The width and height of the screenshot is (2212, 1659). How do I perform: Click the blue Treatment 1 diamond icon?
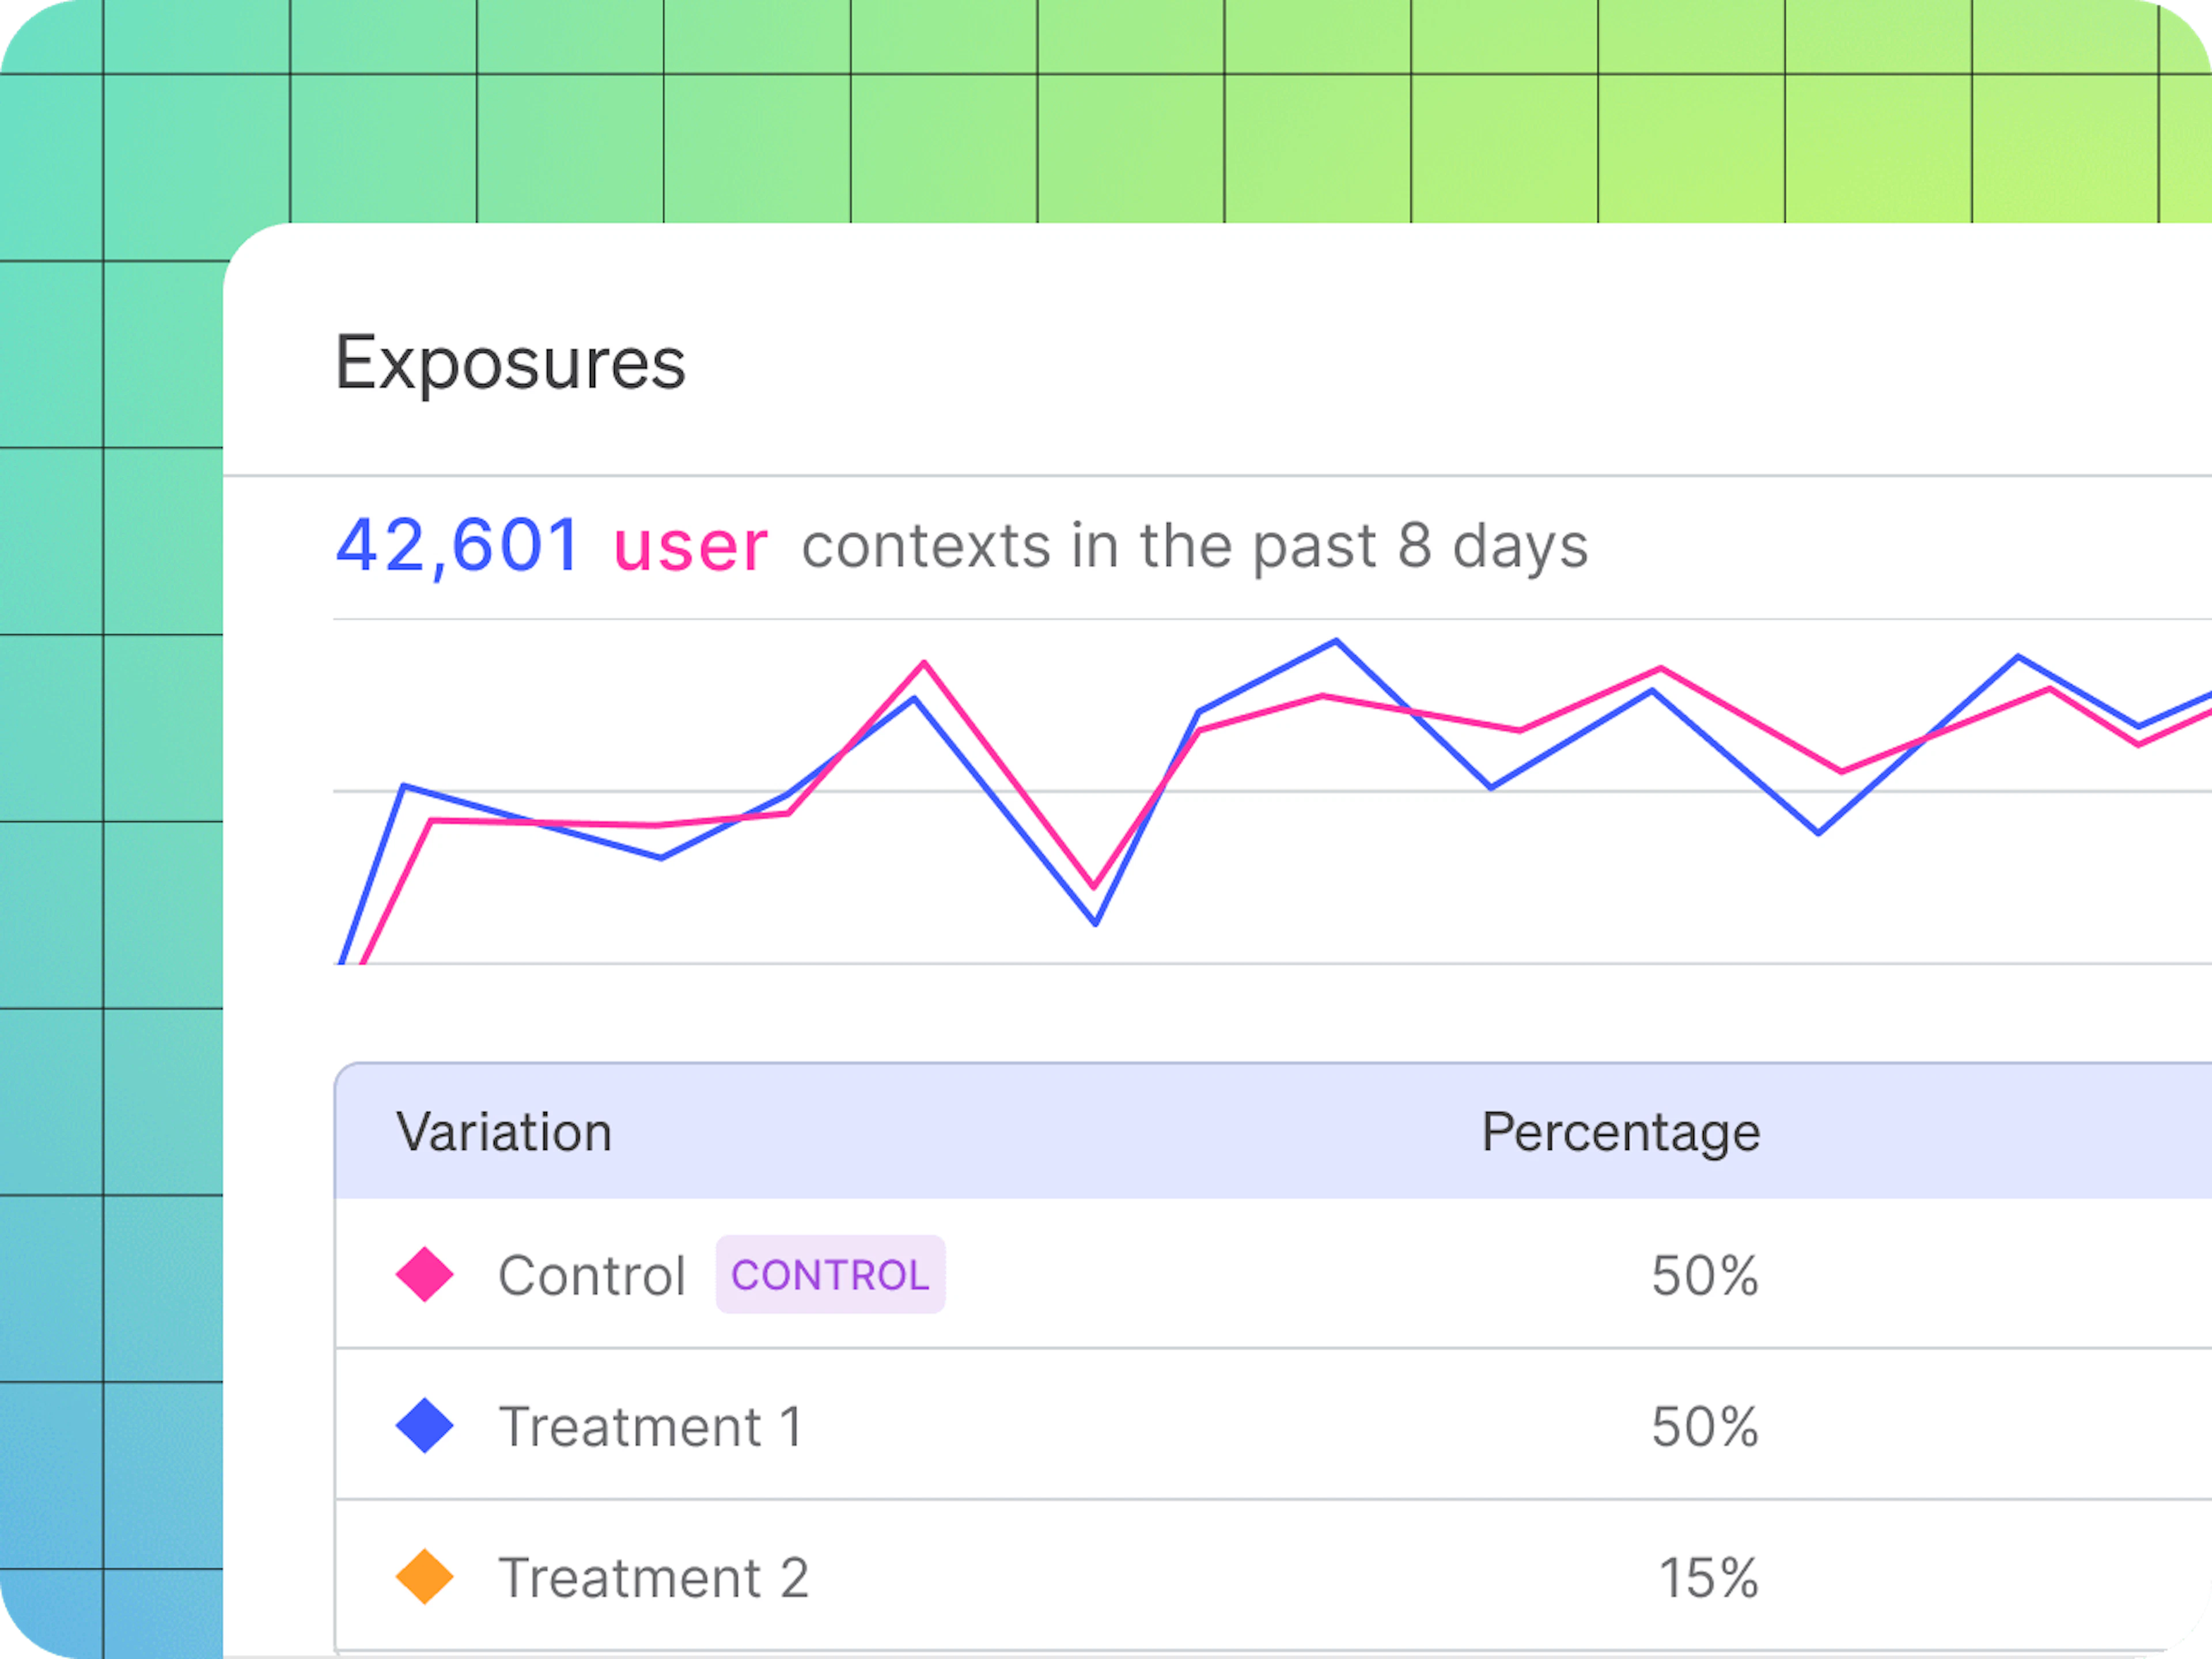[425, 1425]
